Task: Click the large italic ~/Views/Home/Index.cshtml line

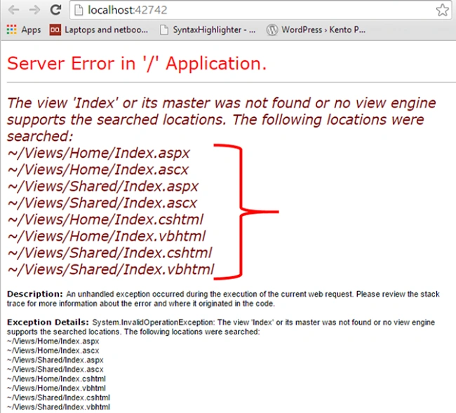Action: tap(105, 219)
